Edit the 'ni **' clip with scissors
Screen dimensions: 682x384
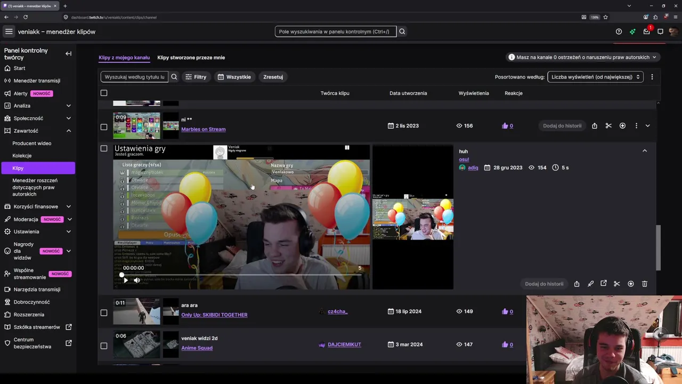[x=608, y=126]
